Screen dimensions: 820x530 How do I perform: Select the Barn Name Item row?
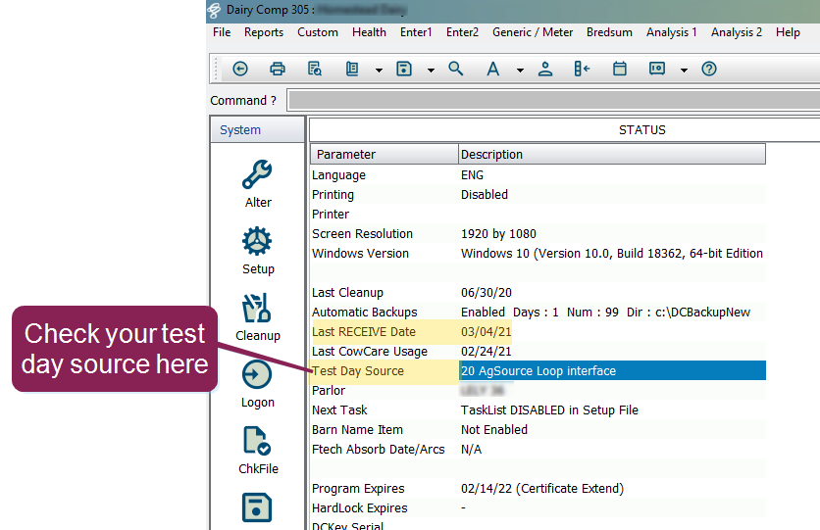click(x=538, y=430)
